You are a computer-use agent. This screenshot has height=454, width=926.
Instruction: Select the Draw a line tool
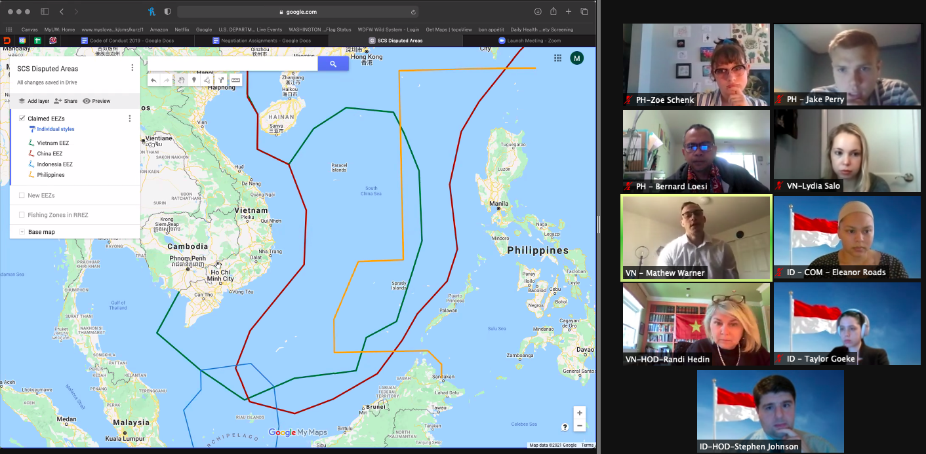click(207, 80)
